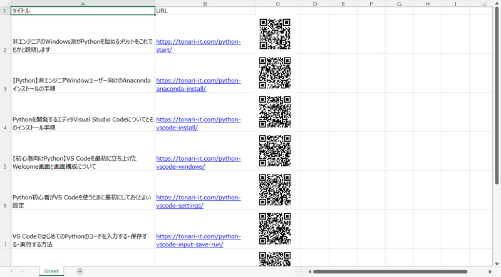The height and width of the screenshot is (277, 501).
Task: Click horizontal scrollbar right arrow
Action: 490,271
